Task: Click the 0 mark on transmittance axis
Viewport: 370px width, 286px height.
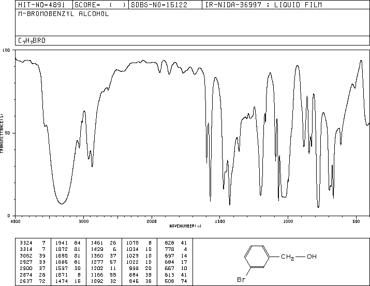Action: click(9, 216)
